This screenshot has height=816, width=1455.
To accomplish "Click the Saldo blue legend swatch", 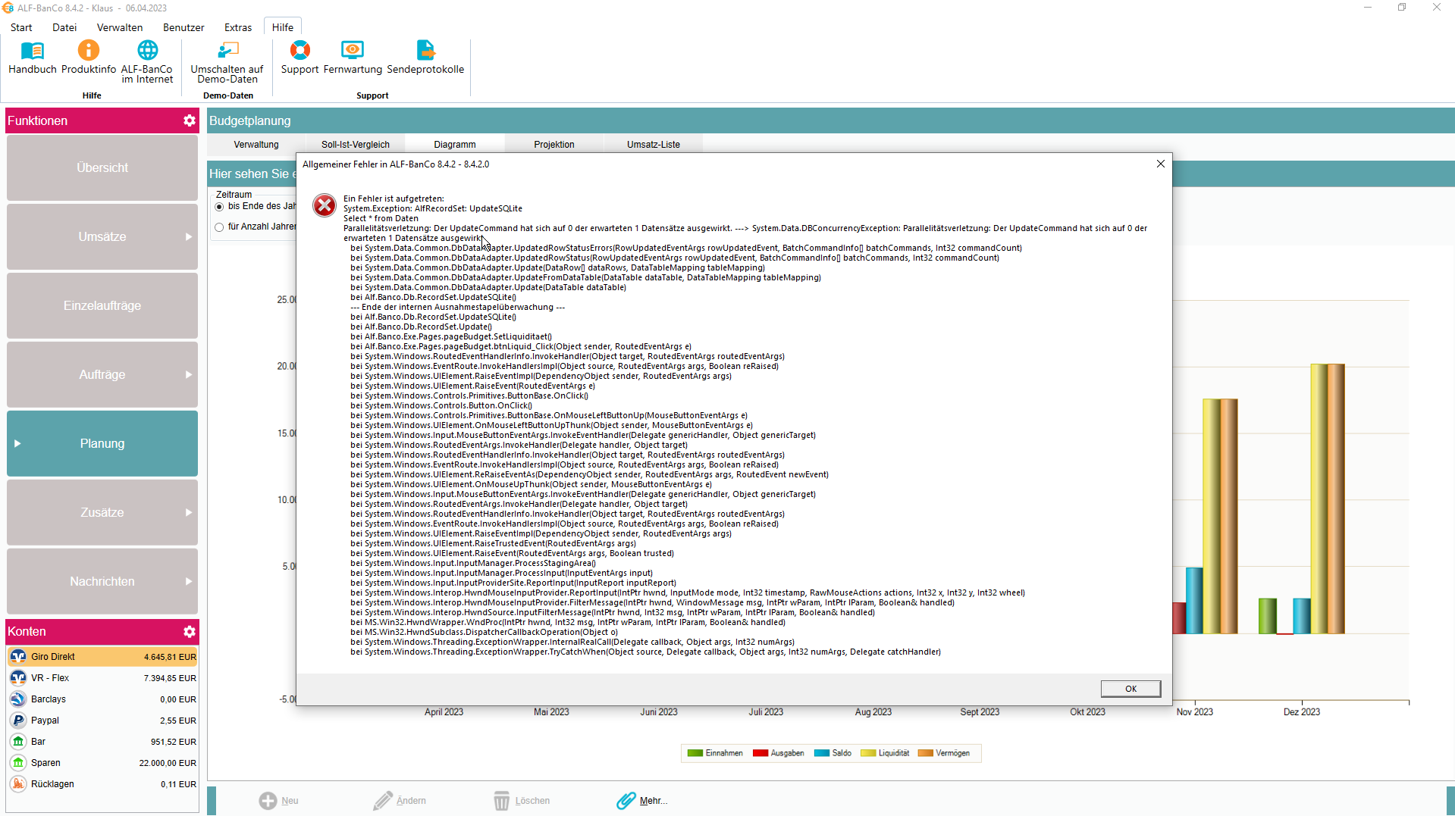I will 821,753.
